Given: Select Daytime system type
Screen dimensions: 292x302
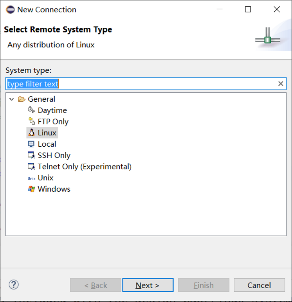Looking at the screenshot, I should click(x=52, y=110).
